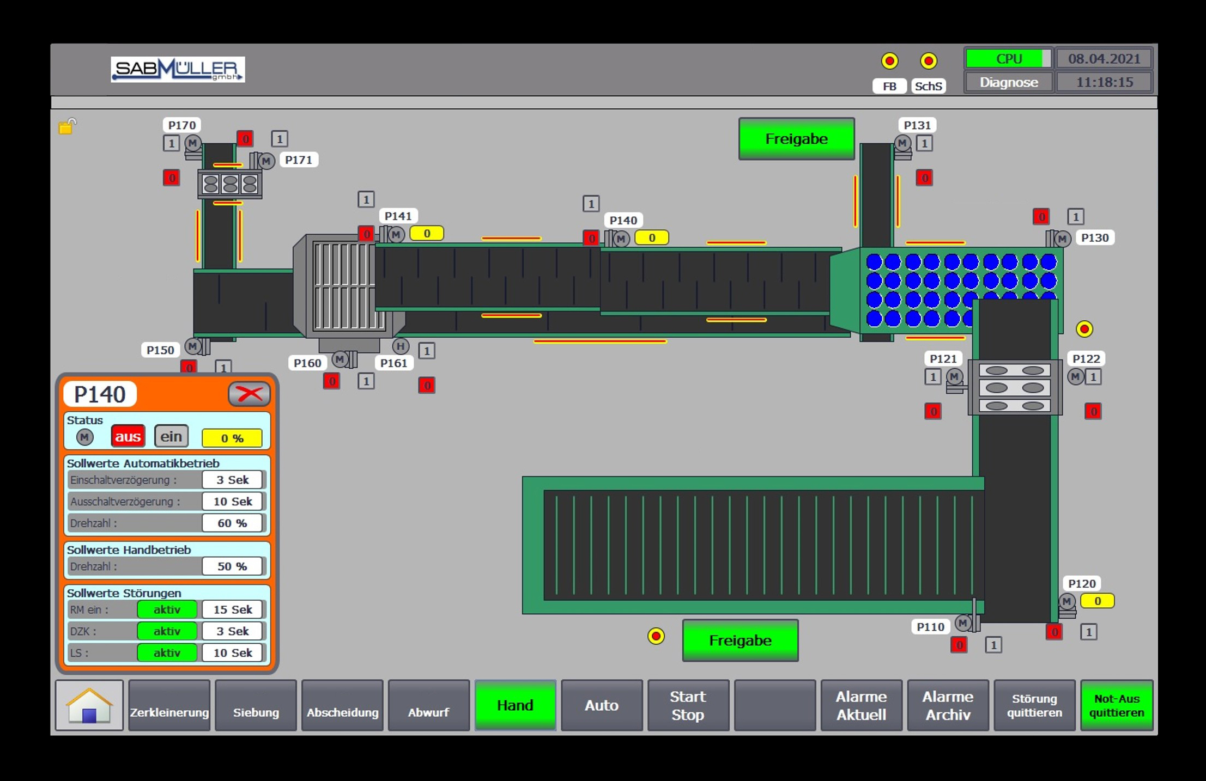
Task: Activate Hand operating mode
Action: pyautogui.click(x=515, y=705)
